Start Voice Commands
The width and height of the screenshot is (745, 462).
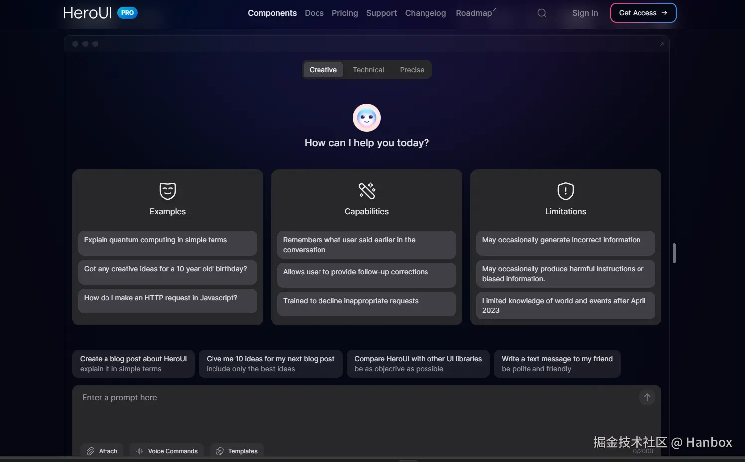(167, 451)
